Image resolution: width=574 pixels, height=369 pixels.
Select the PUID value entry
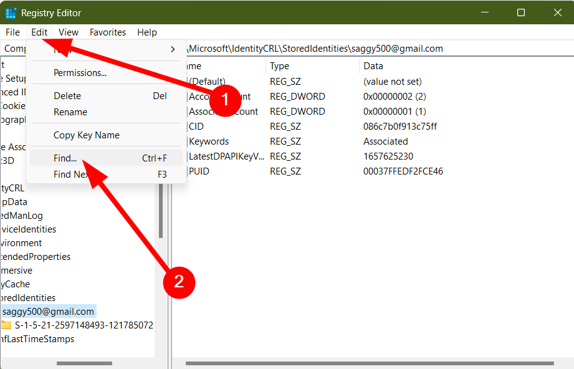point(199,171)
